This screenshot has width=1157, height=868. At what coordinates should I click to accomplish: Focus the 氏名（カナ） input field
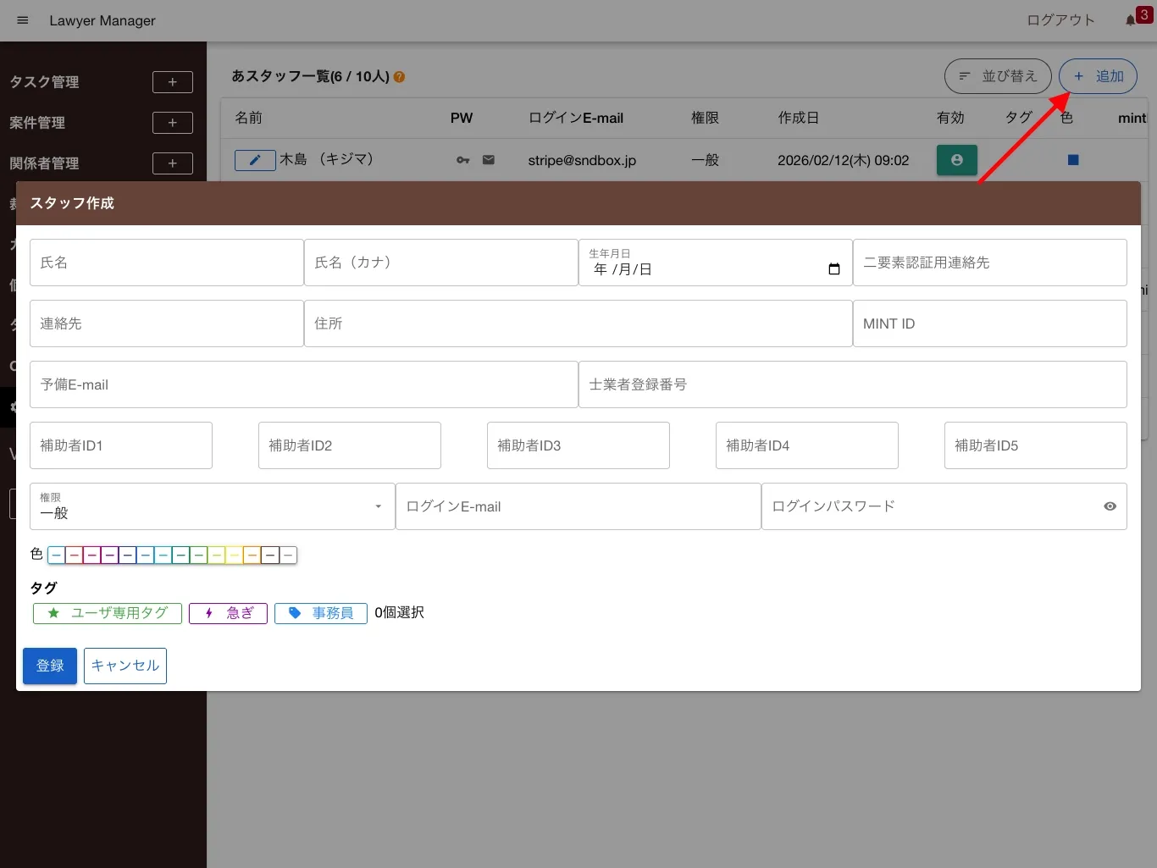point(441,263)
